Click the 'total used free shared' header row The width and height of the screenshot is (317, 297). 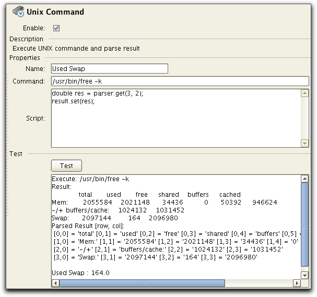tap(159, 195)
